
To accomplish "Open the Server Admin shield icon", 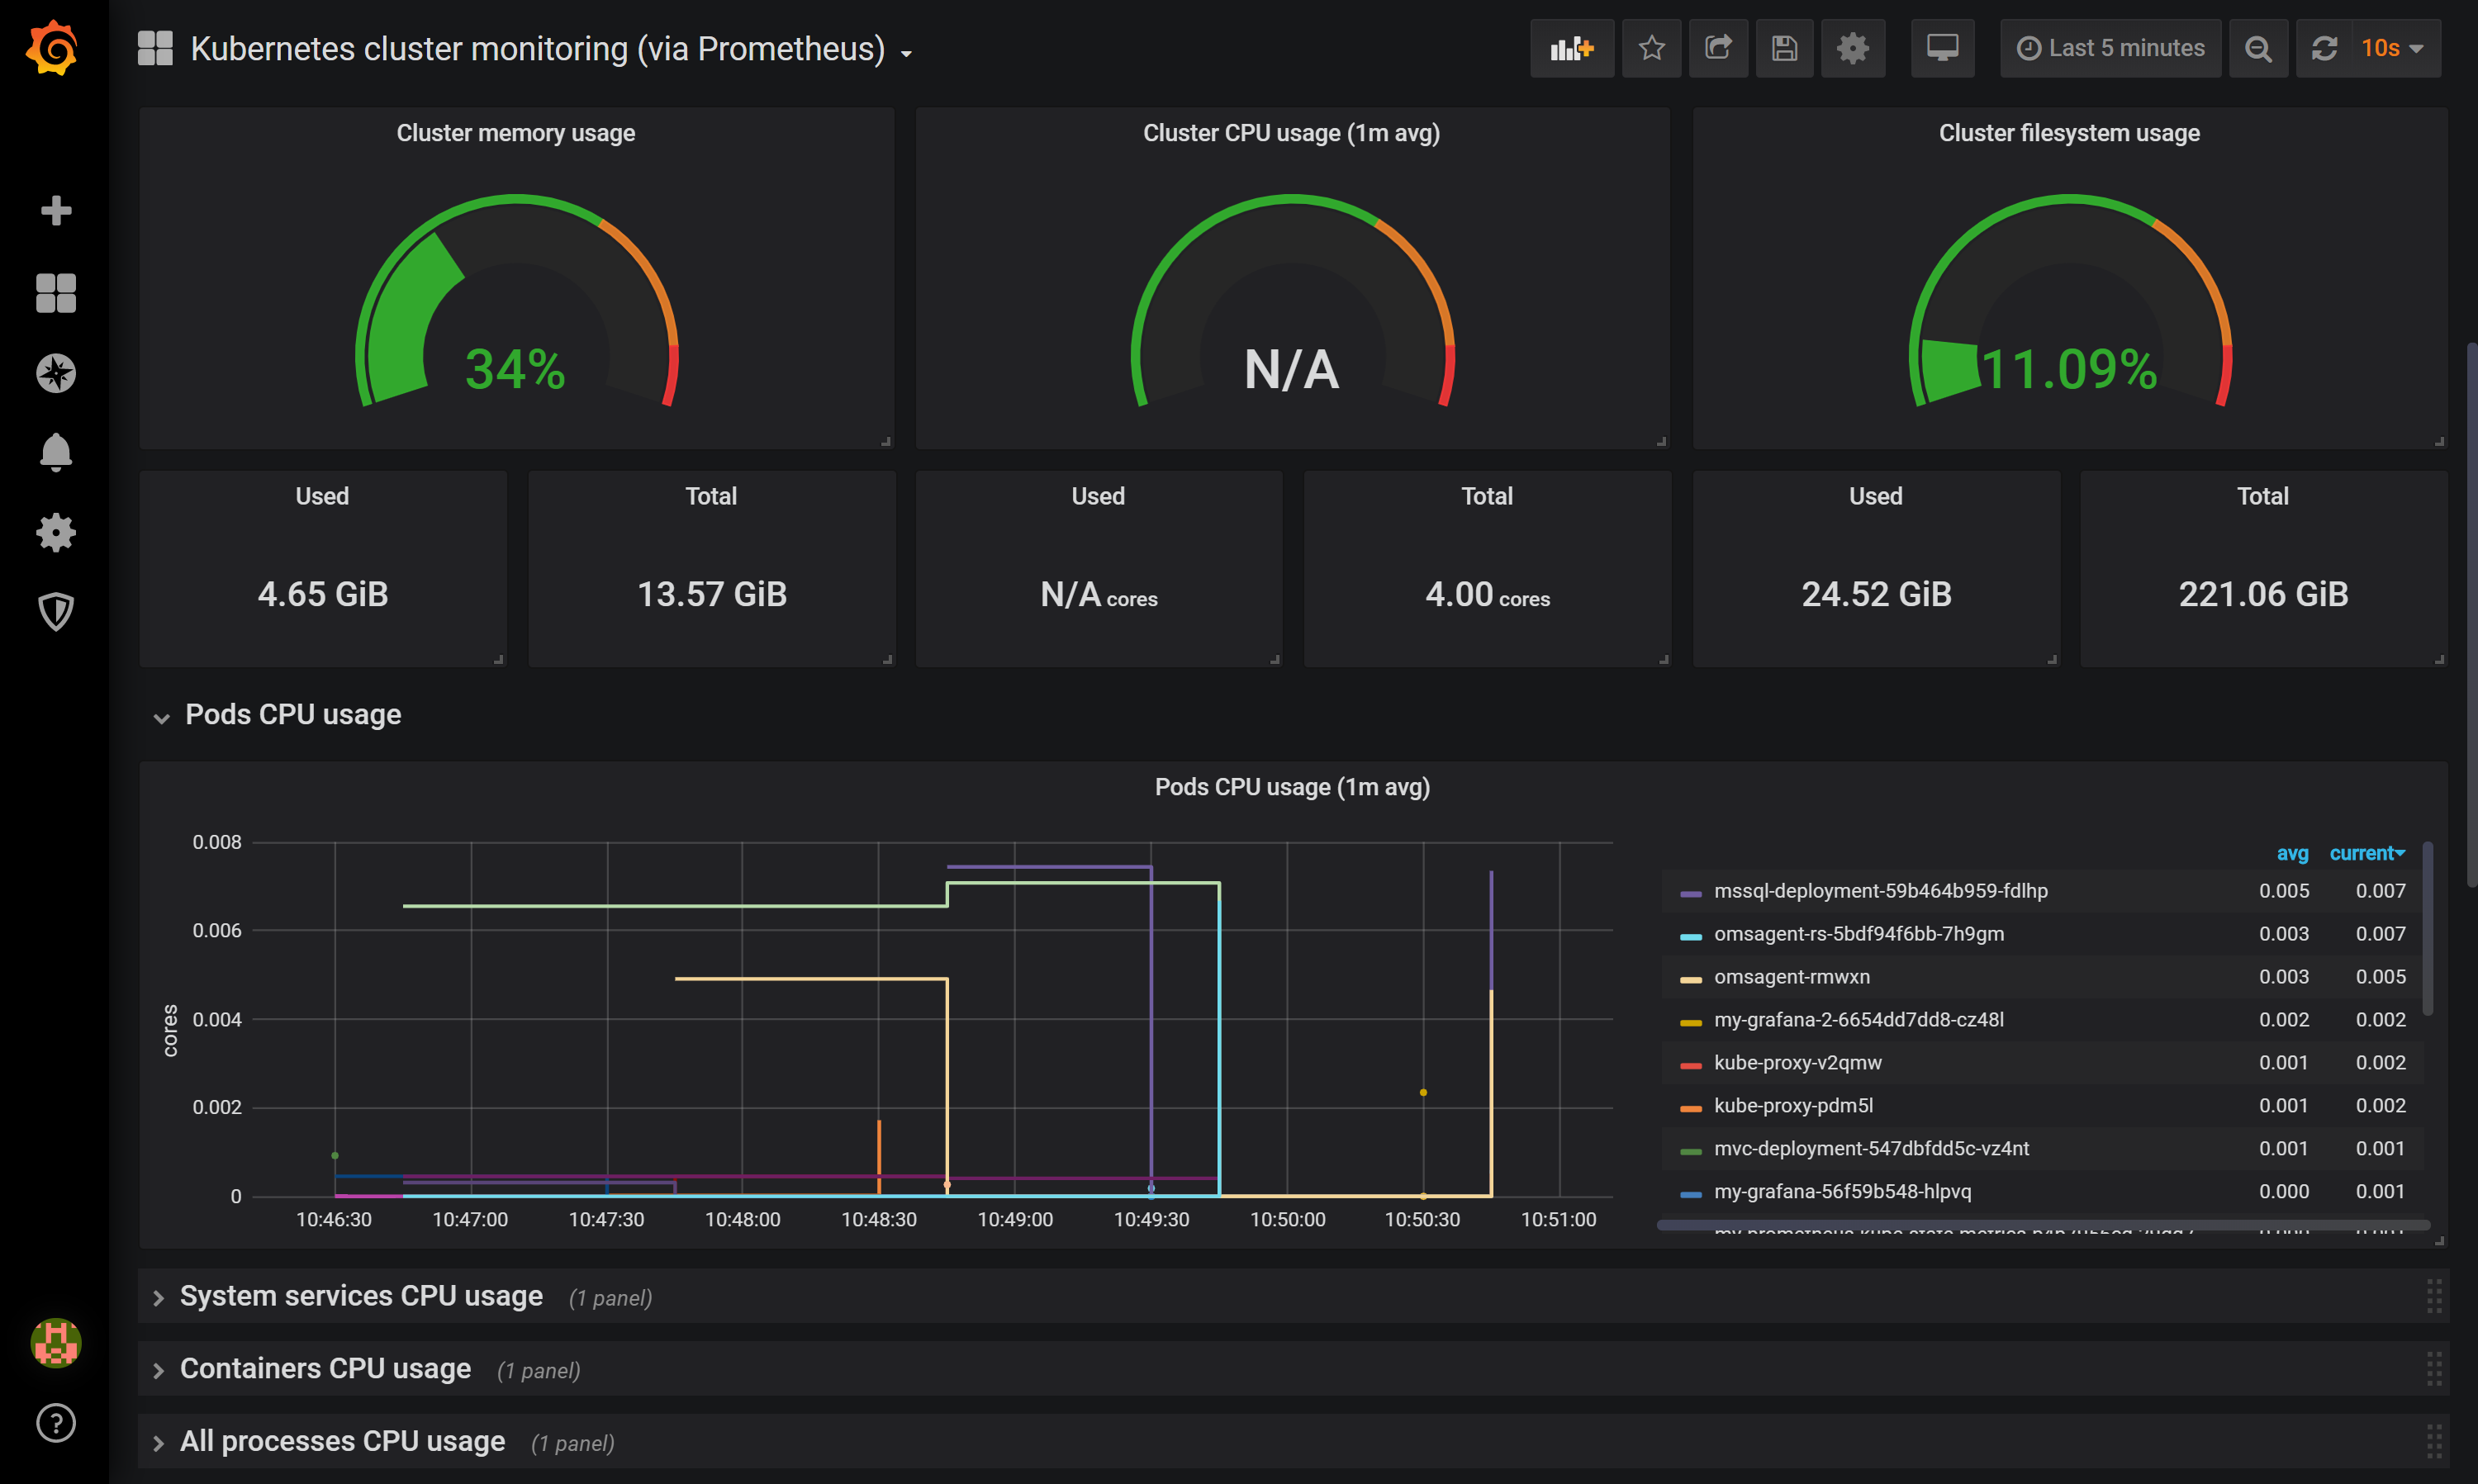I will [x=56, y=612].
